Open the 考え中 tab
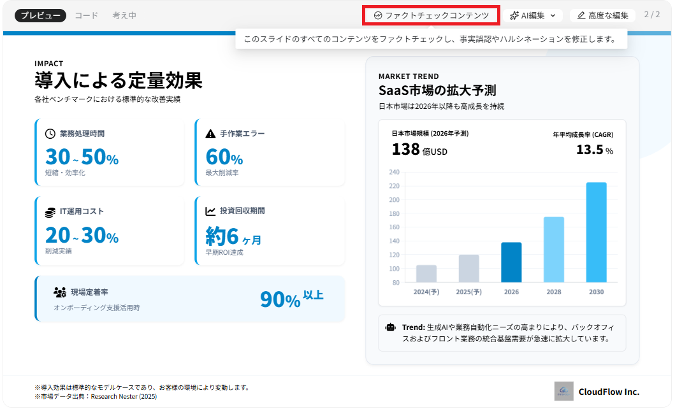 (124, 15)
